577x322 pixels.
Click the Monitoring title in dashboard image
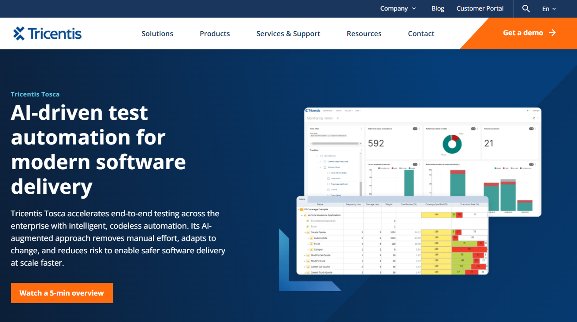click(315, 118)
